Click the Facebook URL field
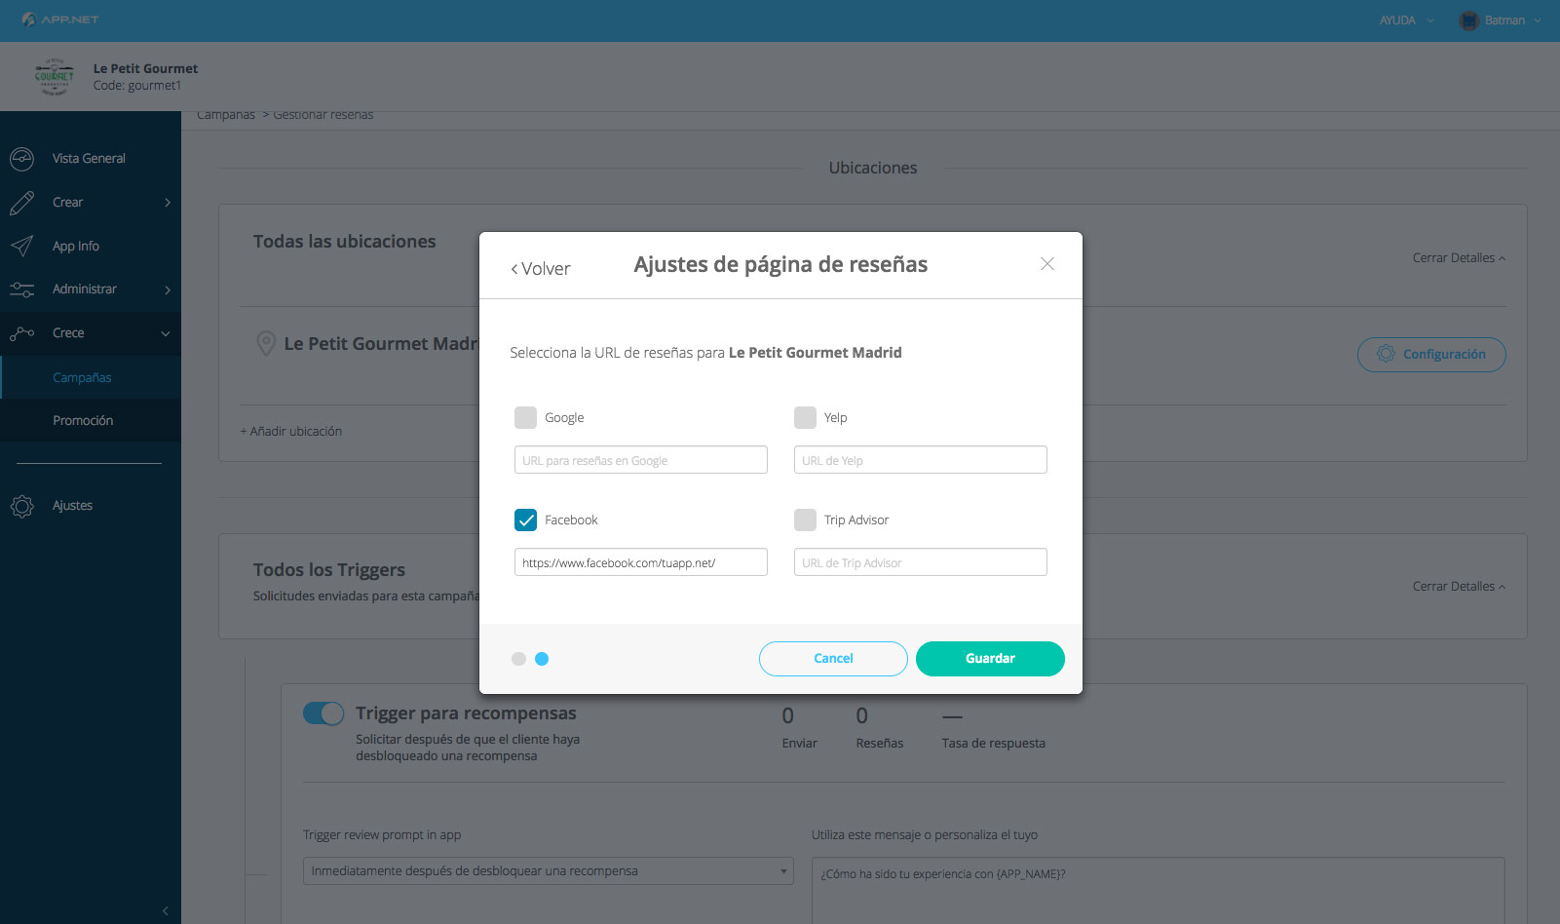1560x924 pixels. [x=641, y=562]
